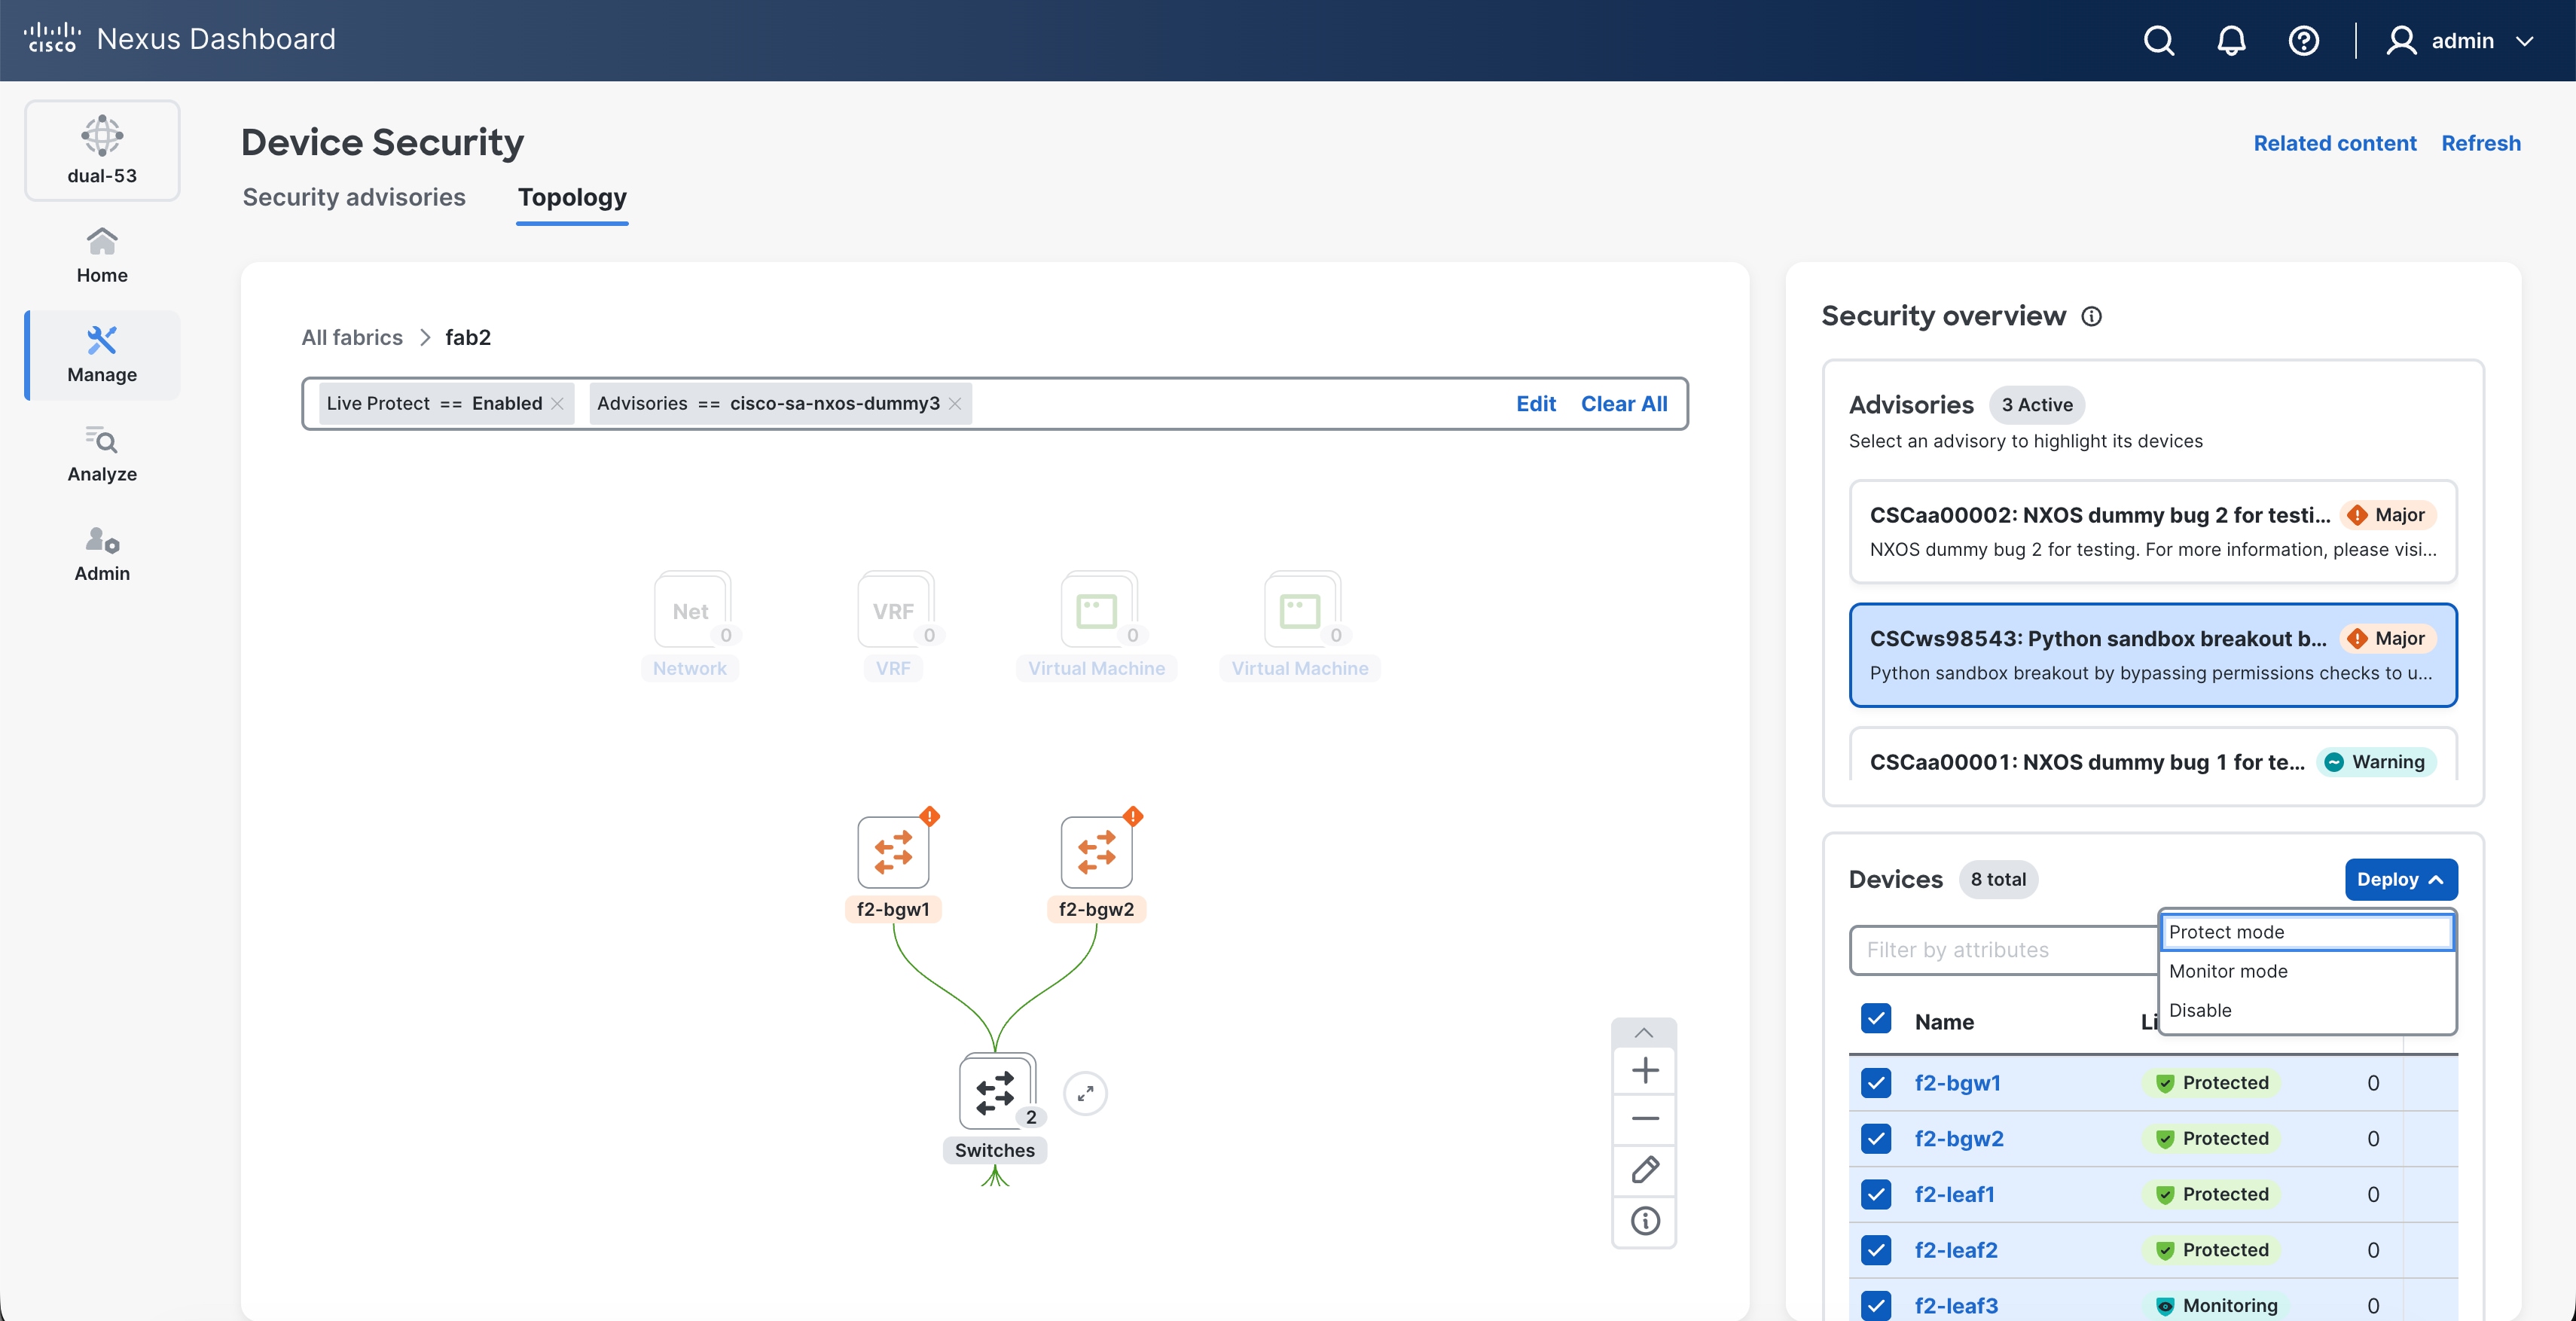Open the admin user menu
2576x1321 pixels.
click(x=2459, y=41)
